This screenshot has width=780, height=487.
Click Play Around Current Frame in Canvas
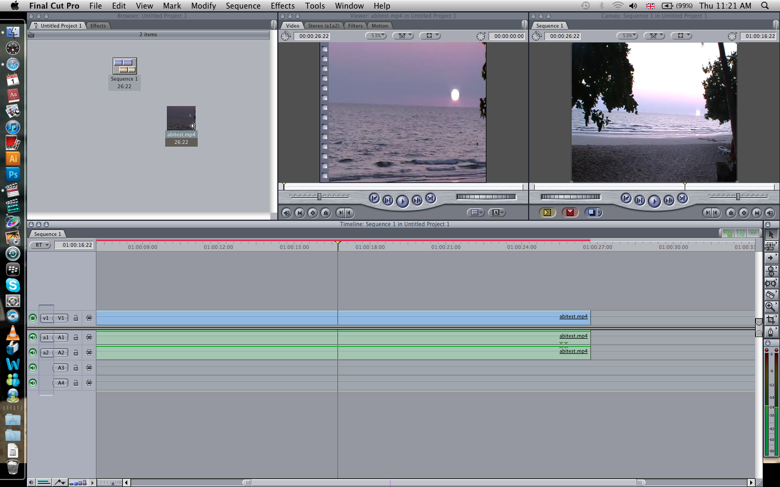click(x=668, y=200)
